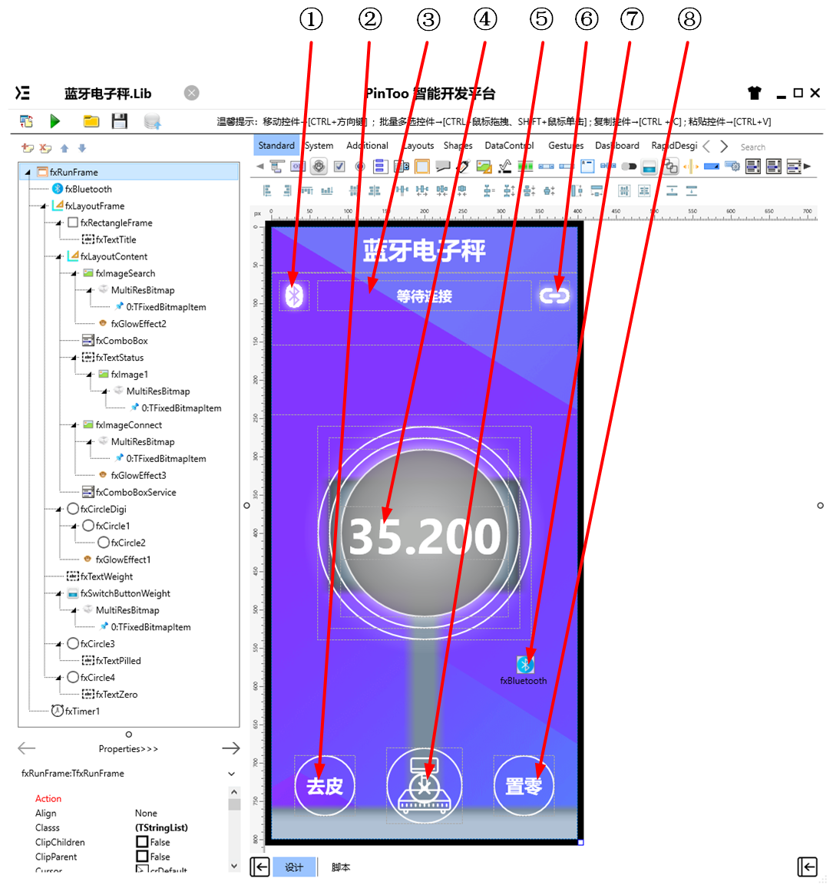Viewport: 833px width, 888px height.
Task: Click Properties>>> label
Action: [128, 748]
